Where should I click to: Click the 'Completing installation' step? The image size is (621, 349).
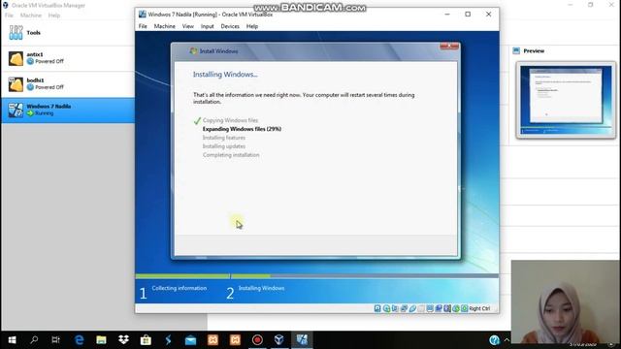[231, 155]
